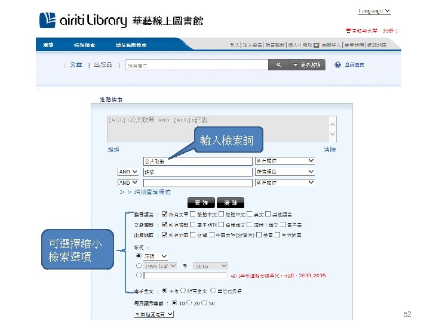Open the second blue nav tab 進階檢索
430x322 pixels.
click(x=84, y=45)
